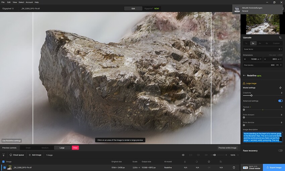The width and height of the screenshot is (285, 171).
Task: Click the collapse arrow left of Cloud queue
Action: pos(3,155)
